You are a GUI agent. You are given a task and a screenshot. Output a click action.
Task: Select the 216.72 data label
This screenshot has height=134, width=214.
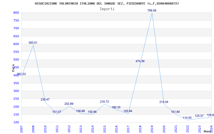[104, 102]
